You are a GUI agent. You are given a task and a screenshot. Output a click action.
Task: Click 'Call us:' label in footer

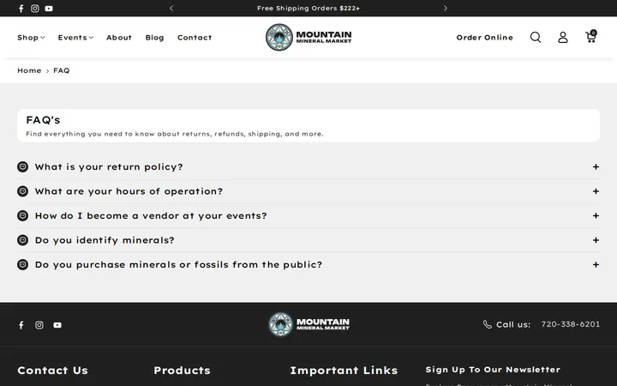(x=513, y=324)
